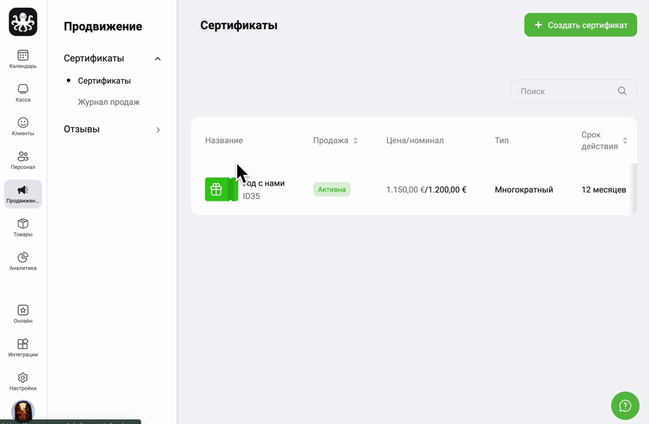The height and width of the screenshot is (424, 649).
Task: Open the help button with question mark
Action: pyautogui.click(x=625, y=406)
